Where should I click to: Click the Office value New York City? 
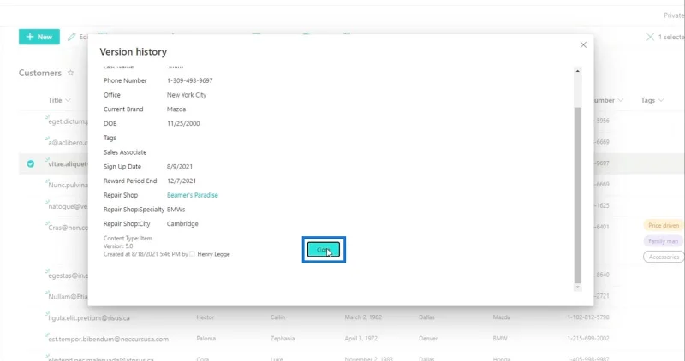coord(187,95)
